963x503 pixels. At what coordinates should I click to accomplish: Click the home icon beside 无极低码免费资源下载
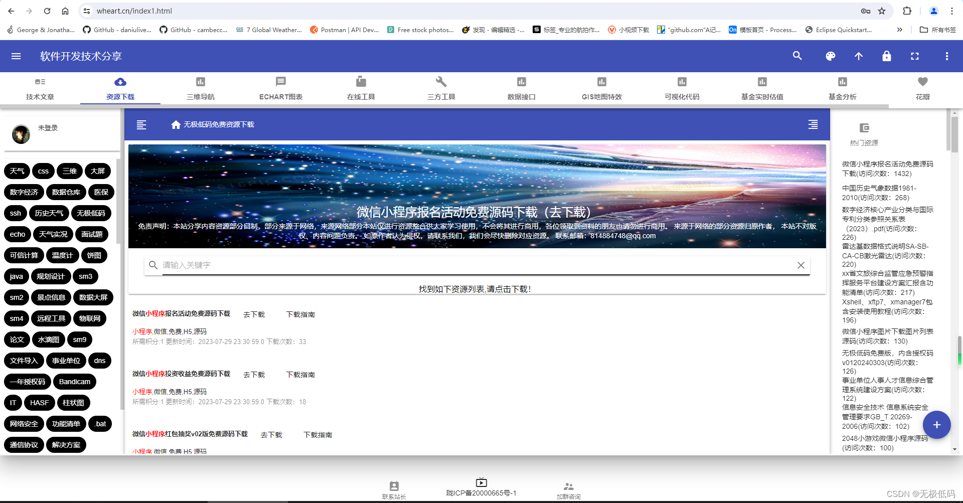point(176,124)
